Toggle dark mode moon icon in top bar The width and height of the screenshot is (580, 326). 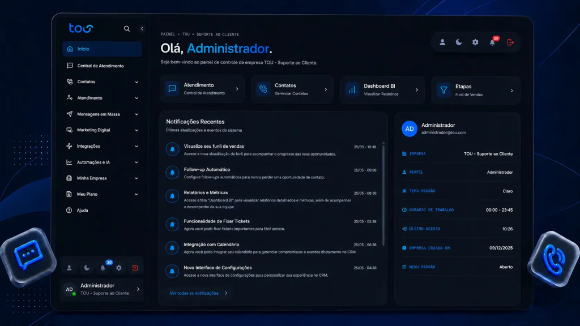pyautogui.click(x=459, y=42)
